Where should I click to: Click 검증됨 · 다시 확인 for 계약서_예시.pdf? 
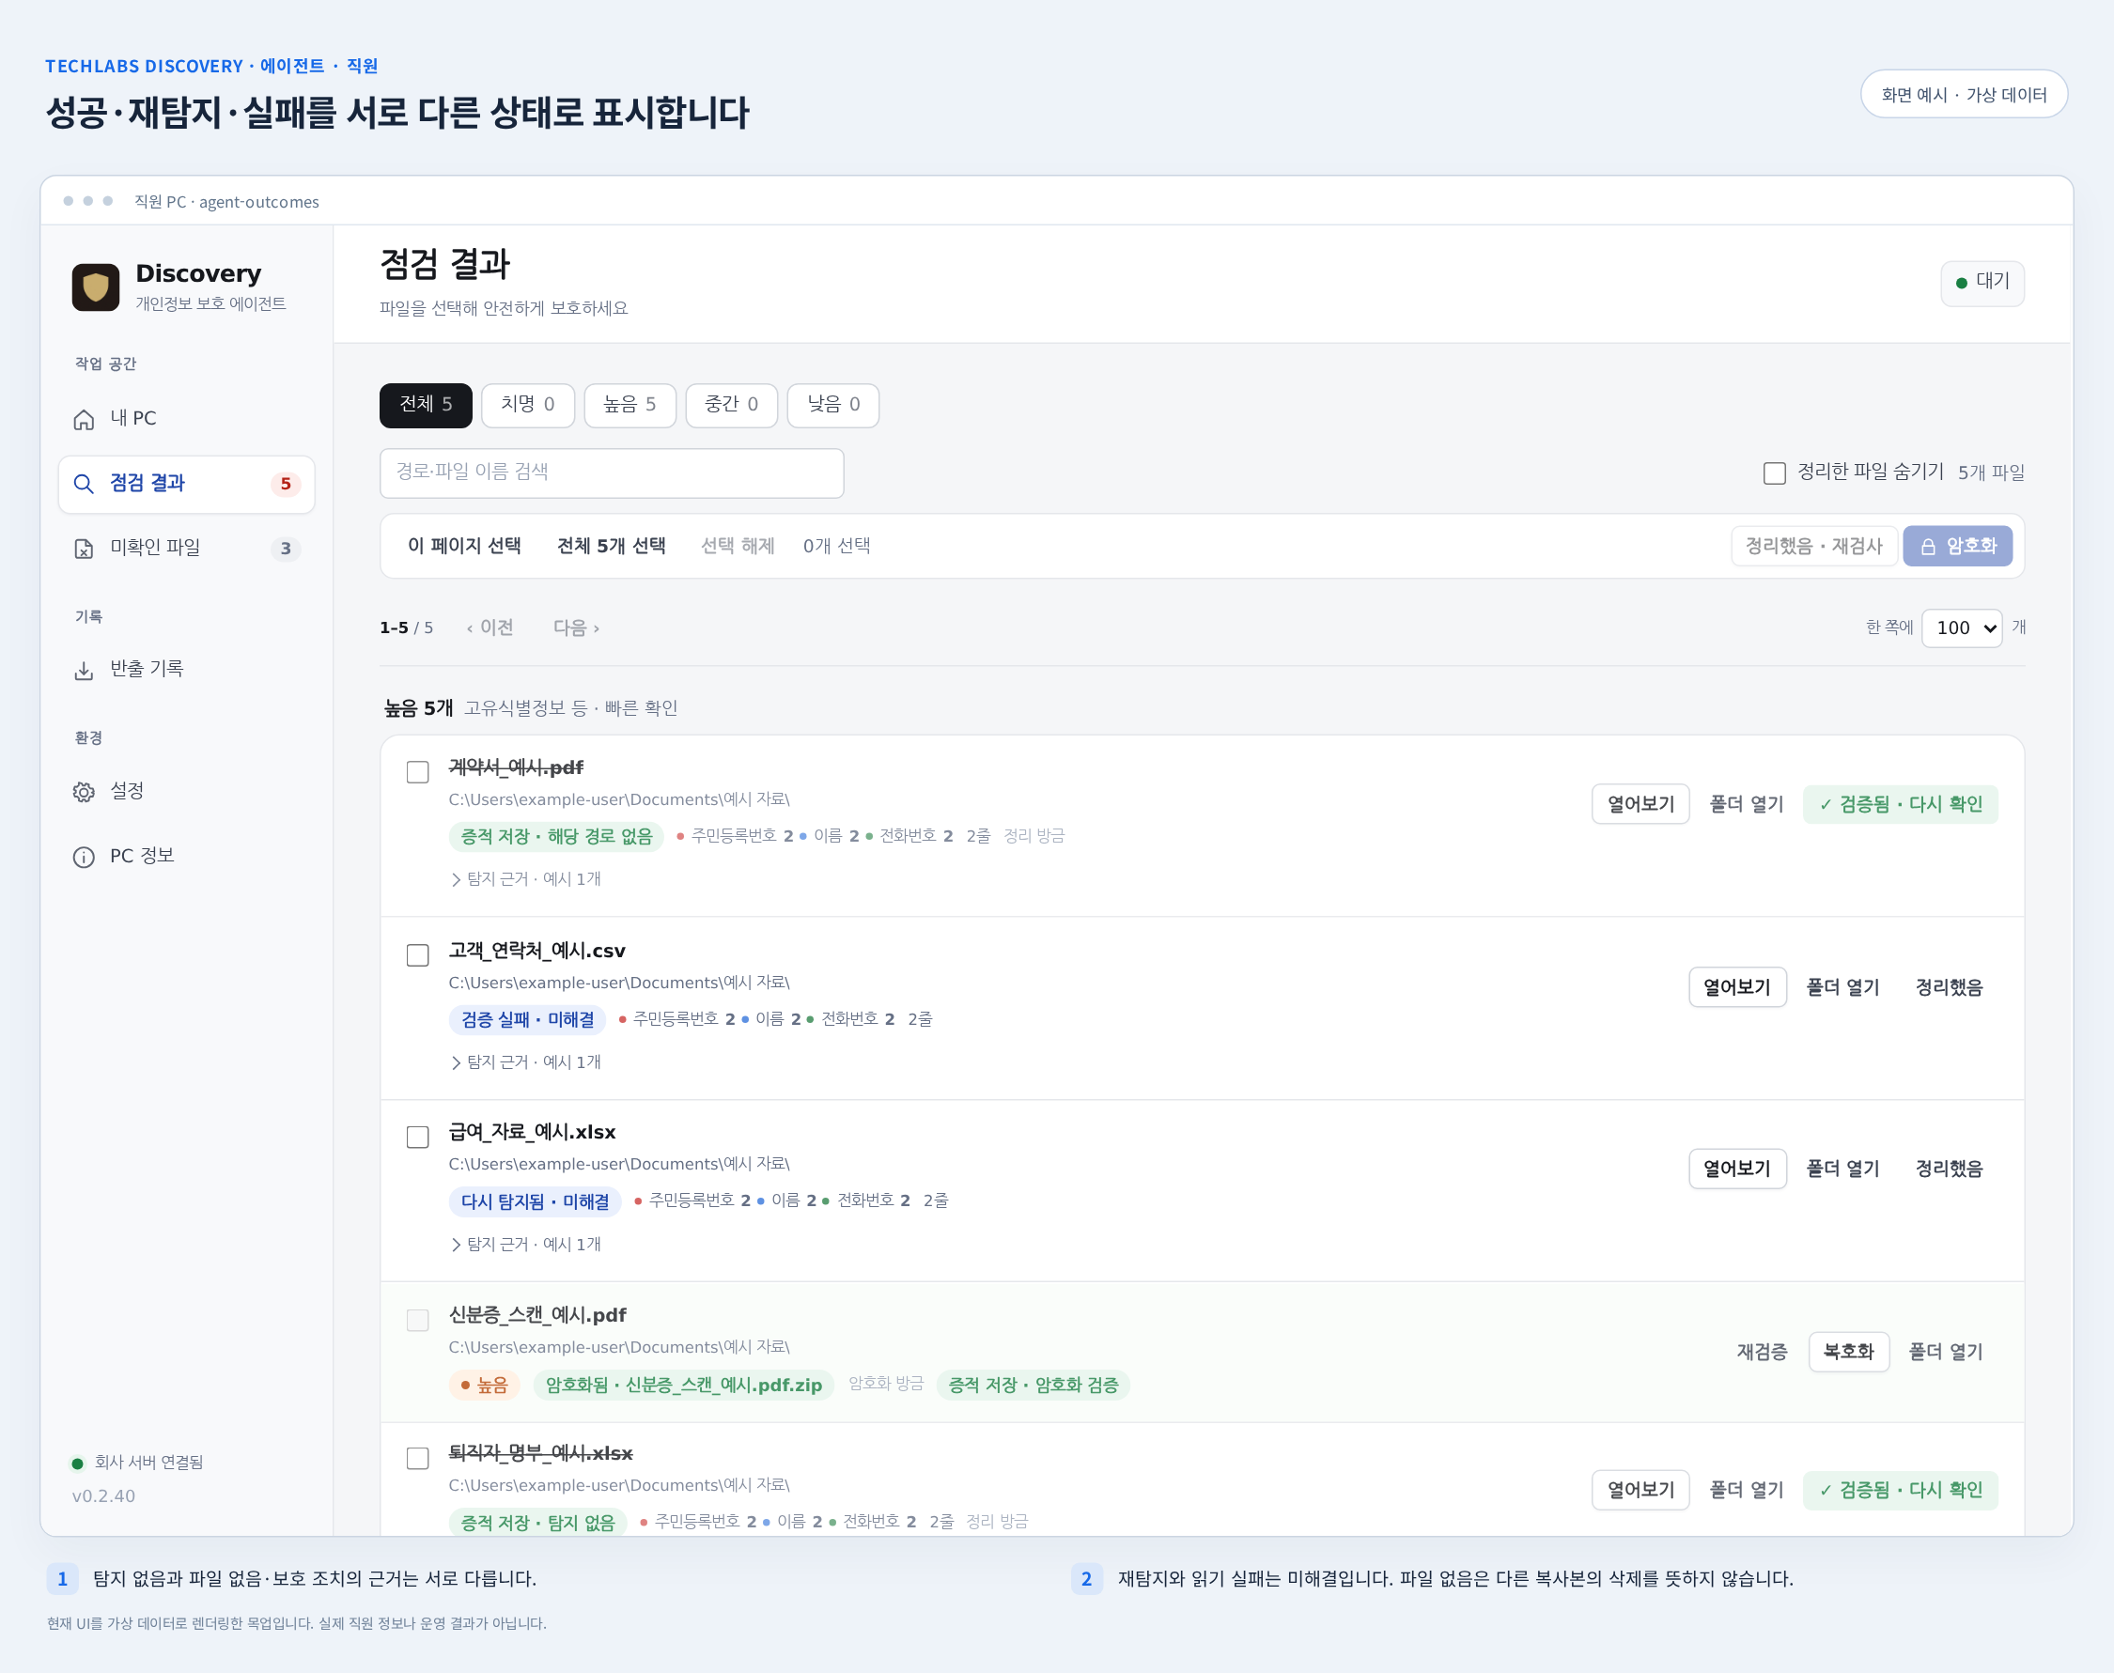[x=1901, y=804]
